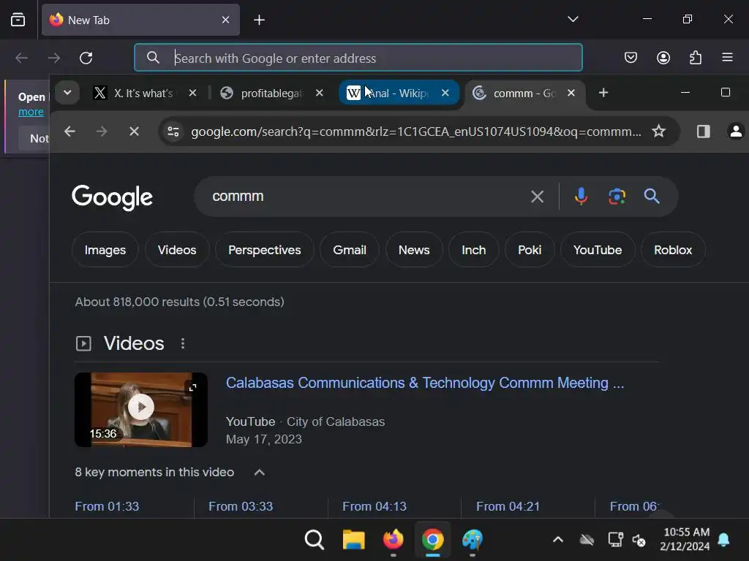Viewport: 749px width, 561px height.
Task: Filter results by News
Action: [414, 250]
